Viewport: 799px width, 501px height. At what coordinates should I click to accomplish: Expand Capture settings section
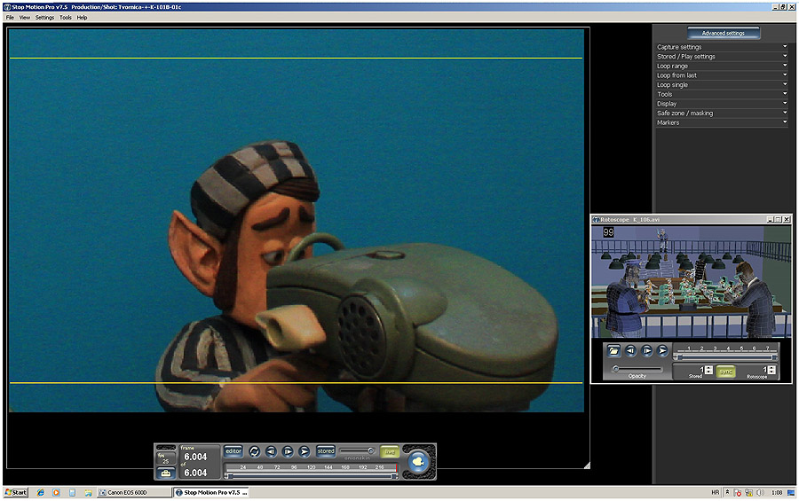click(x=722, y=47)
